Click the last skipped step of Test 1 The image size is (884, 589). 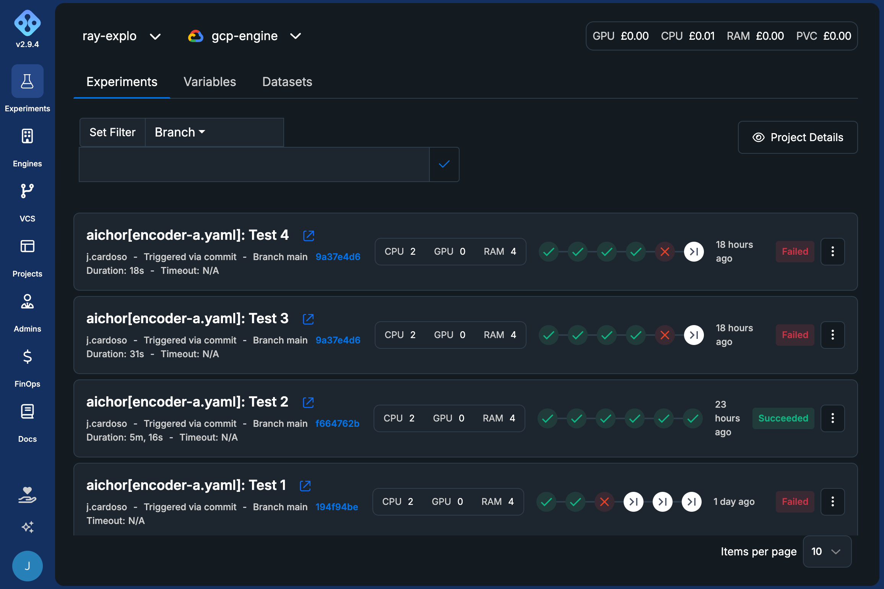tap(692, 502)
